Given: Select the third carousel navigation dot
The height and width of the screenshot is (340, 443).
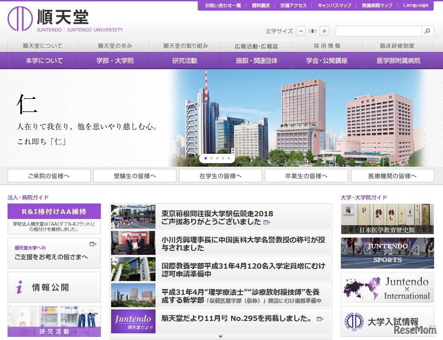Looking at the screenshot, I should point(217,158).
